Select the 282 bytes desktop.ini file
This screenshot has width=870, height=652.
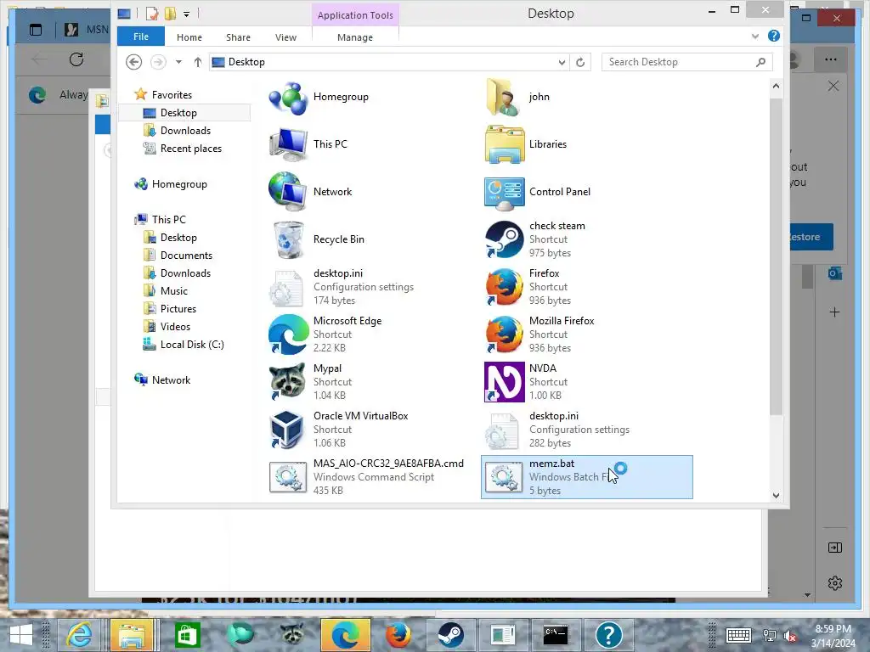coord(557,430)
